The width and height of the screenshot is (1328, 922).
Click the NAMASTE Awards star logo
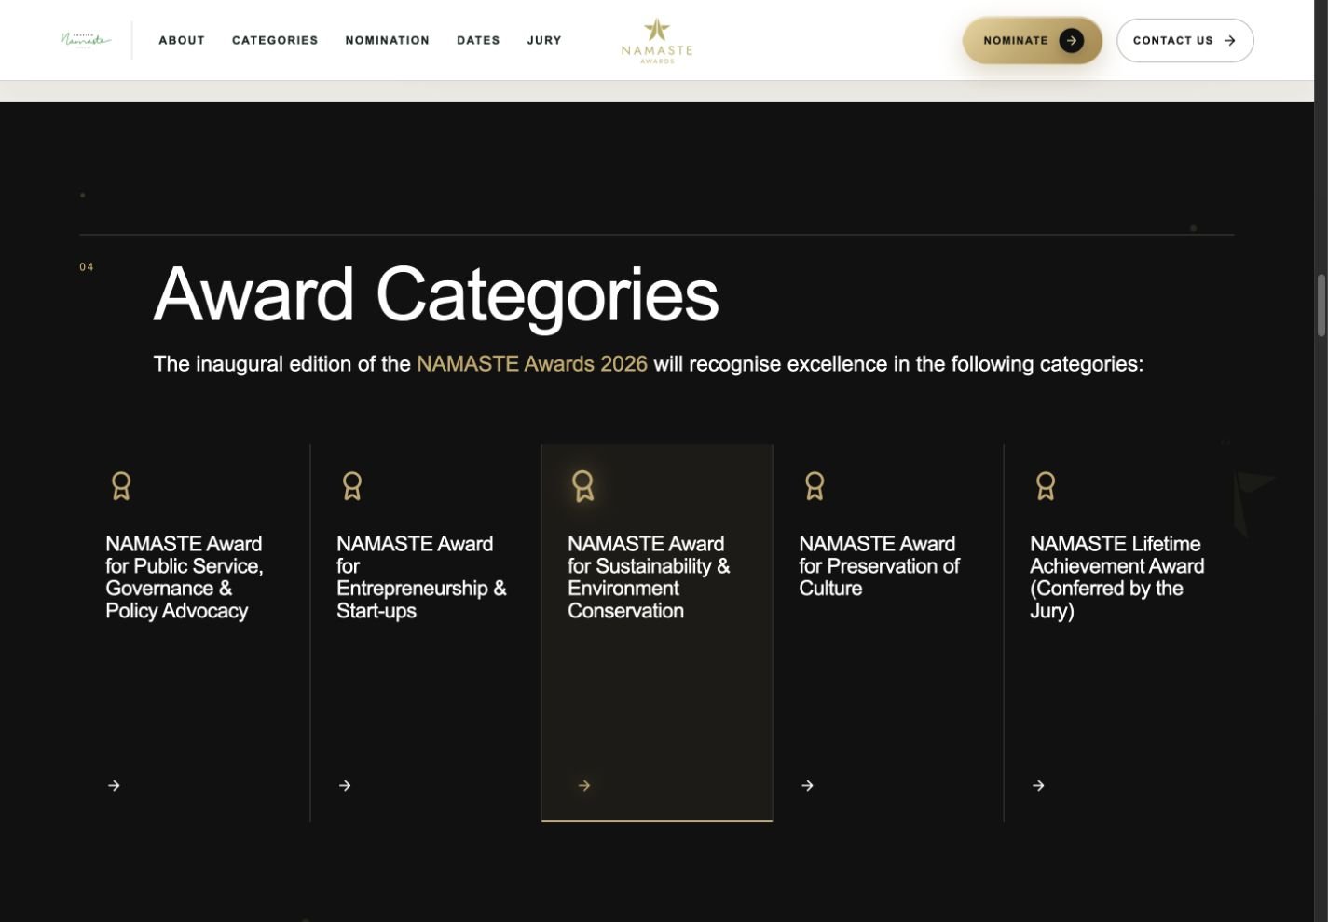[x=657, y=41]
